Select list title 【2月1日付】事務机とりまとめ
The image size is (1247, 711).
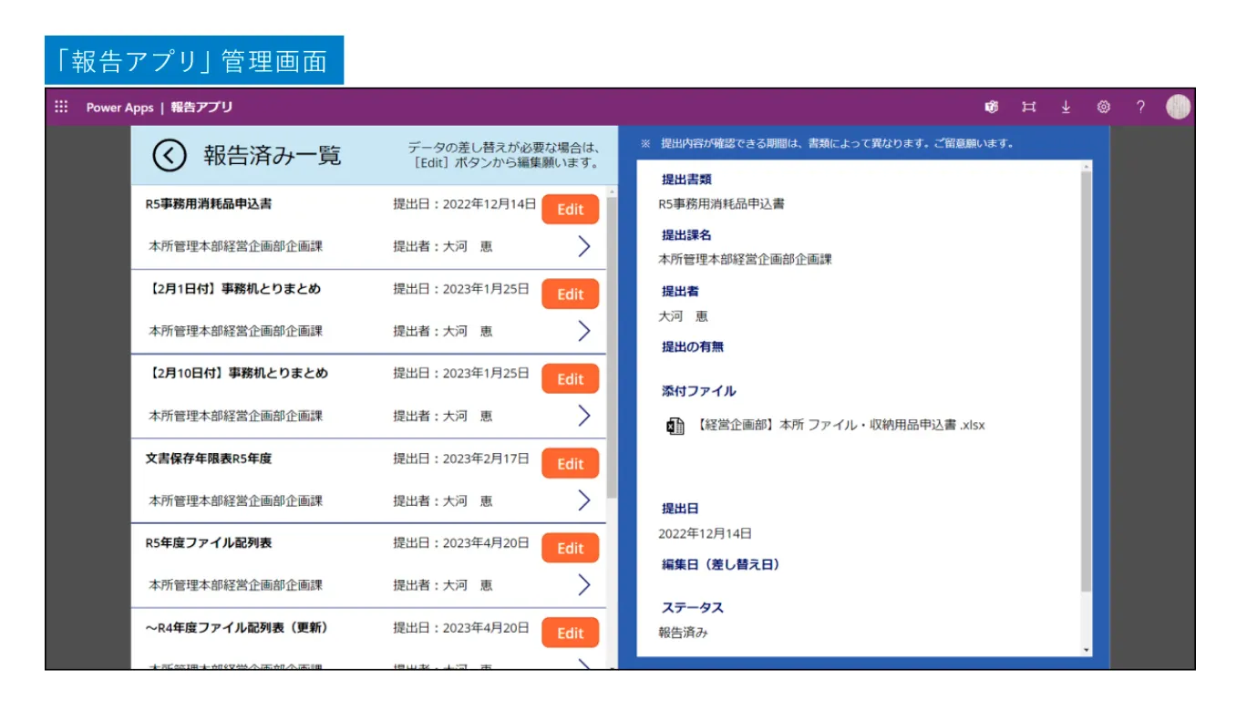[x=233, y=289]
